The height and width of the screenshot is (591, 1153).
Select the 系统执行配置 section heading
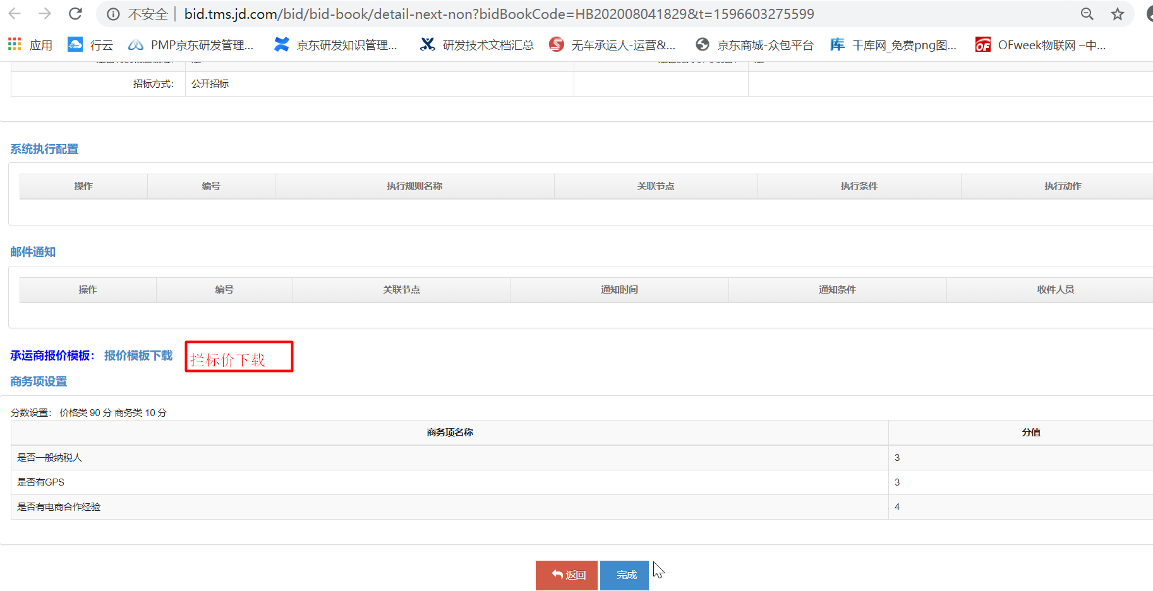coord(44,149)
